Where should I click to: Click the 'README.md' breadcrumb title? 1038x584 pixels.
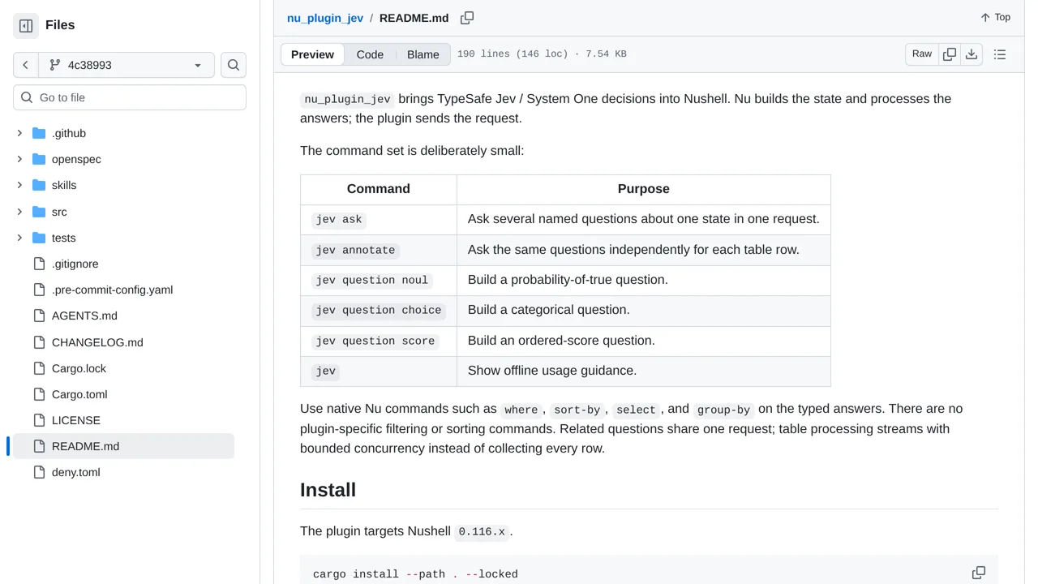(414, 18)
